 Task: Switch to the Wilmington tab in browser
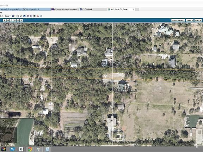coord(37,9)
